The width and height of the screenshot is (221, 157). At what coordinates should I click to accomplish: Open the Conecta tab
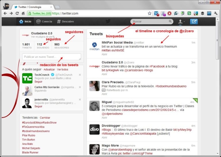(44, 22)
